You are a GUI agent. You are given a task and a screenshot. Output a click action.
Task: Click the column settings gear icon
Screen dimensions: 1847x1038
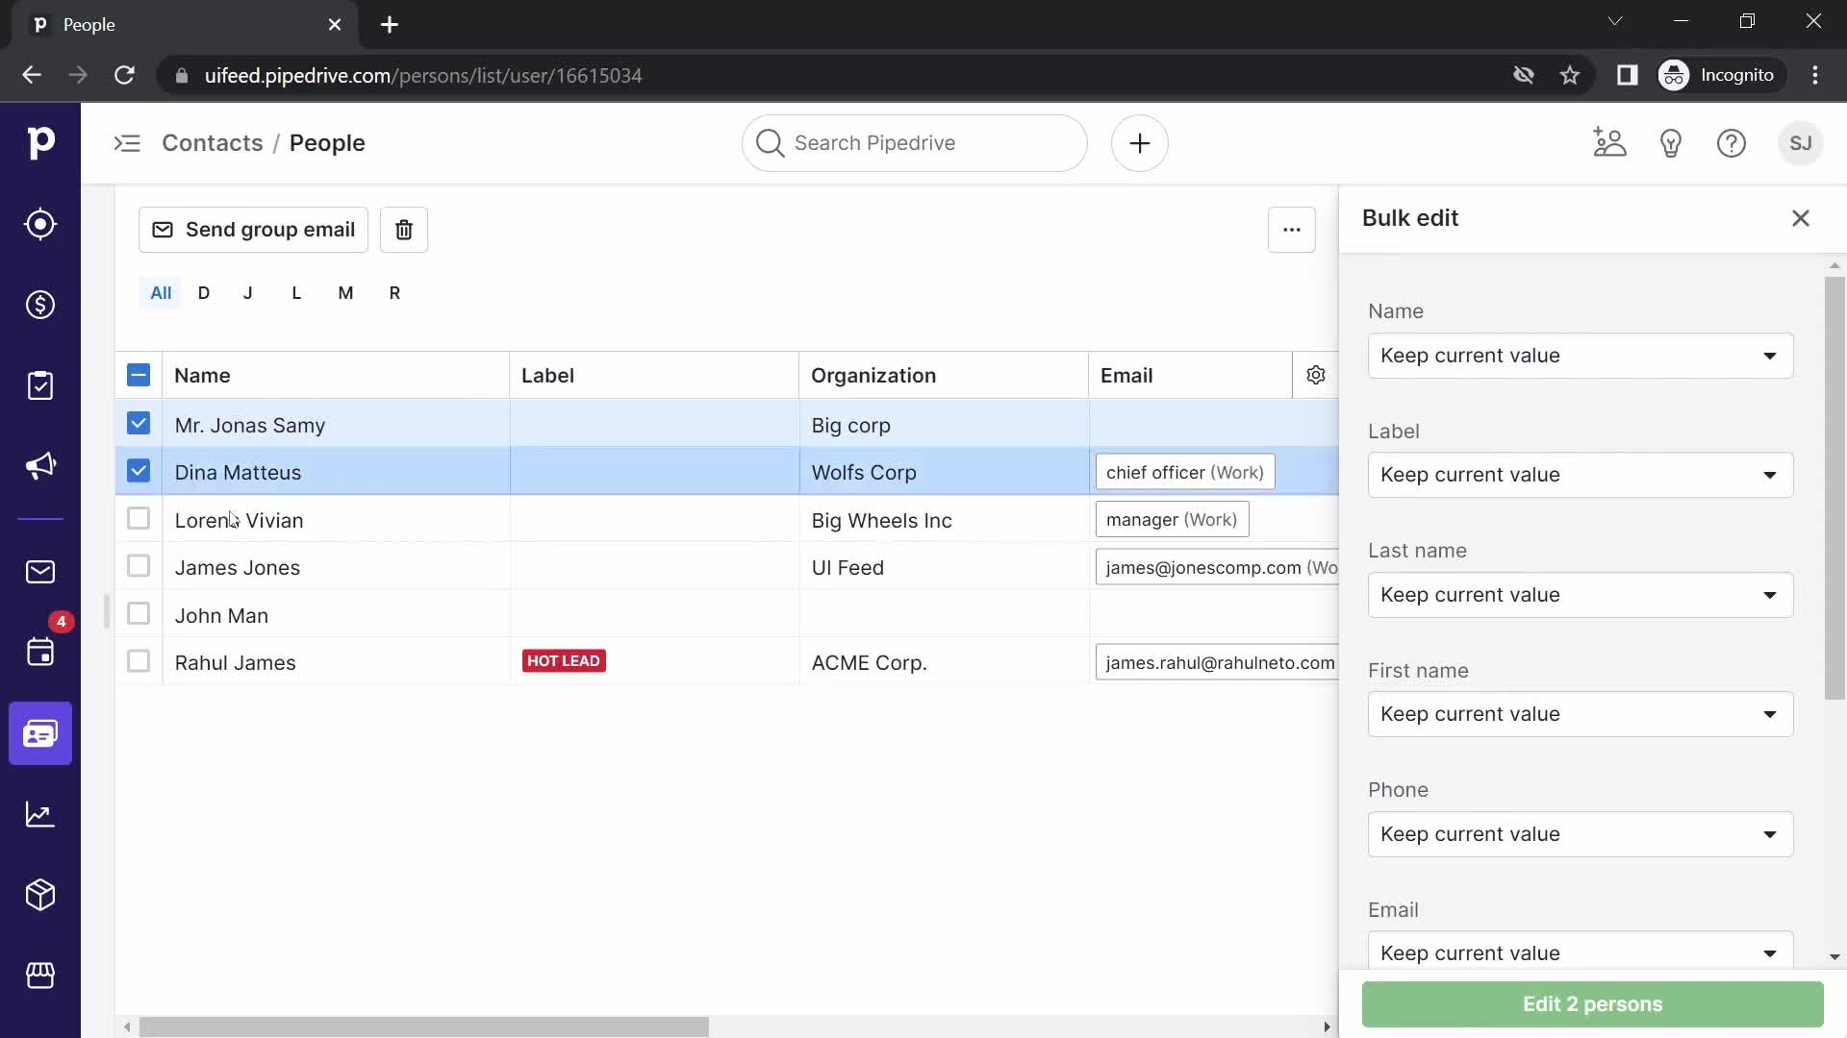[1315, 375]
